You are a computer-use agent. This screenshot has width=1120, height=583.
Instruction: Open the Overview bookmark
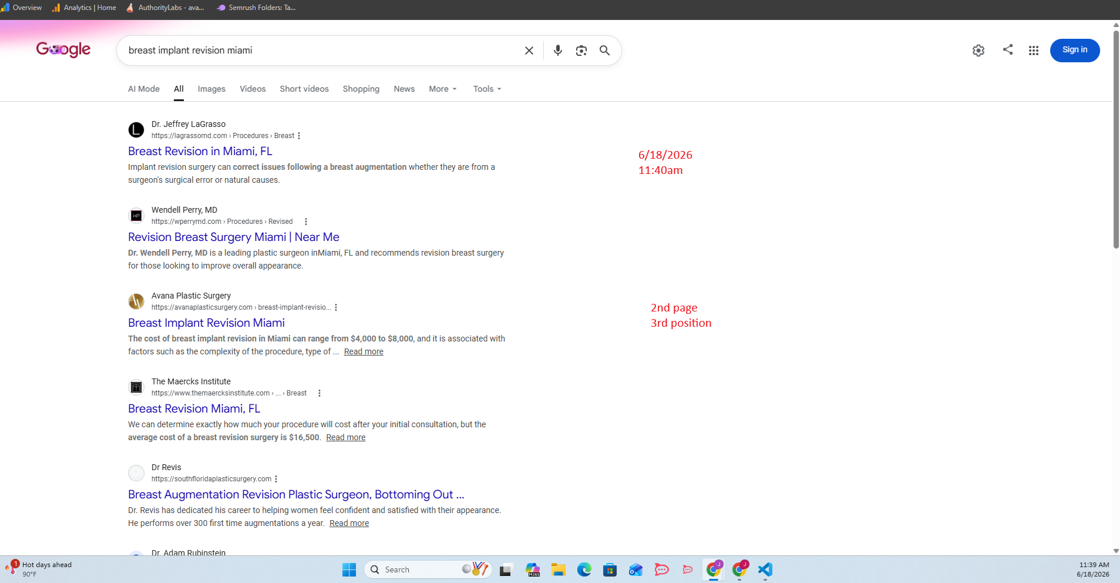click(x=22, y=8)
